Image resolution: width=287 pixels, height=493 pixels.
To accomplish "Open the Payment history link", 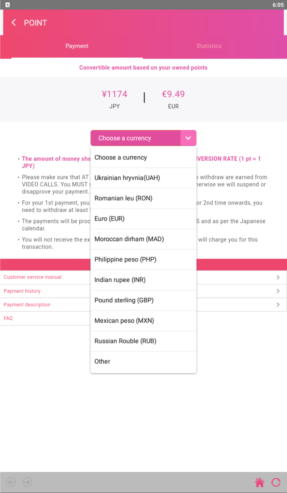I will (22, 291).
